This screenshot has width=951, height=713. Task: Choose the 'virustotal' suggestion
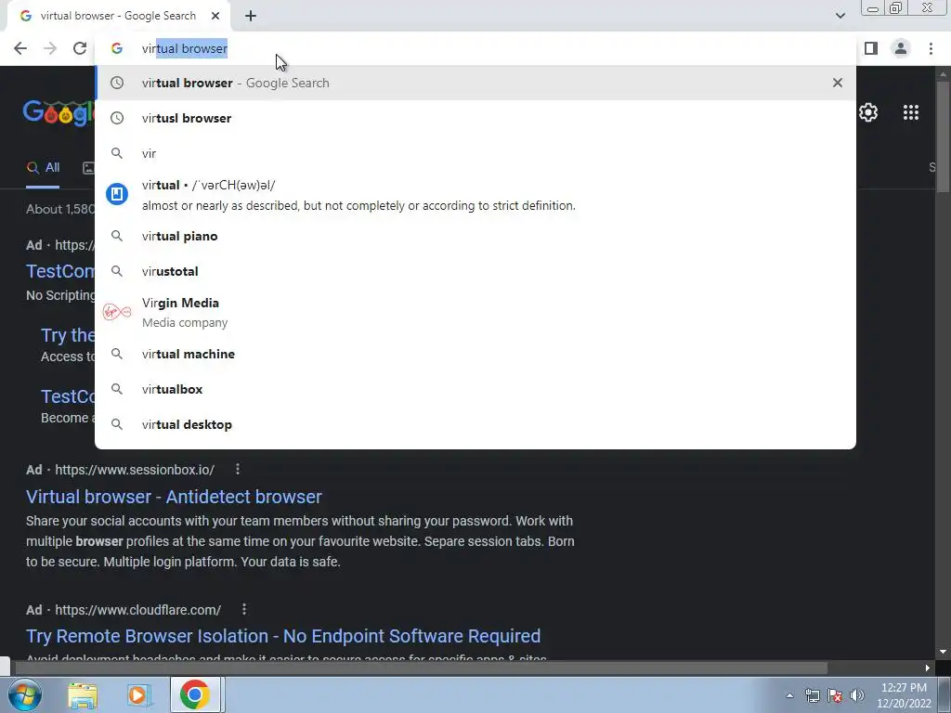(x=475, y=271)
